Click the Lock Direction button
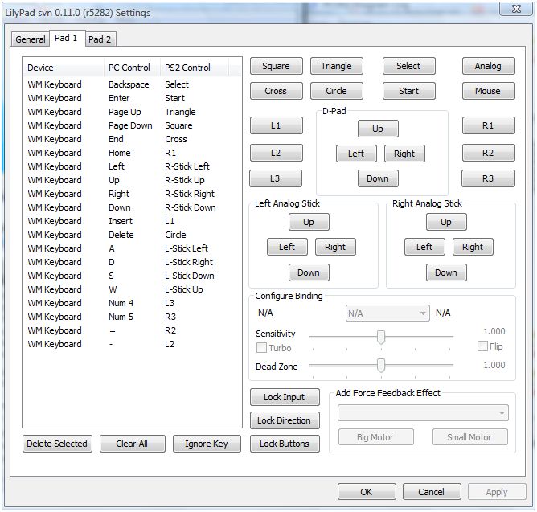 coord(285,420)
